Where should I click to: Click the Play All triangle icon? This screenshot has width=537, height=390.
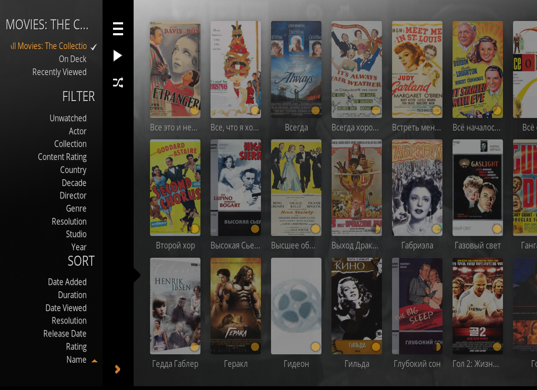pyautogui.click(x=118, y=55)
